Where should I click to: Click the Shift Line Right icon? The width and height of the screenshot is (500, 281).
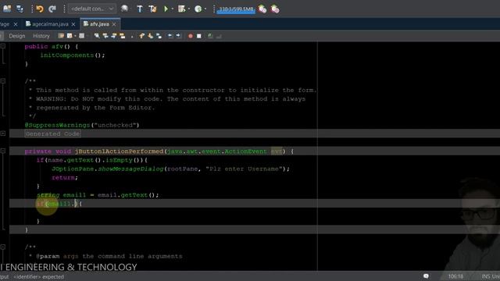coord(178,36)
